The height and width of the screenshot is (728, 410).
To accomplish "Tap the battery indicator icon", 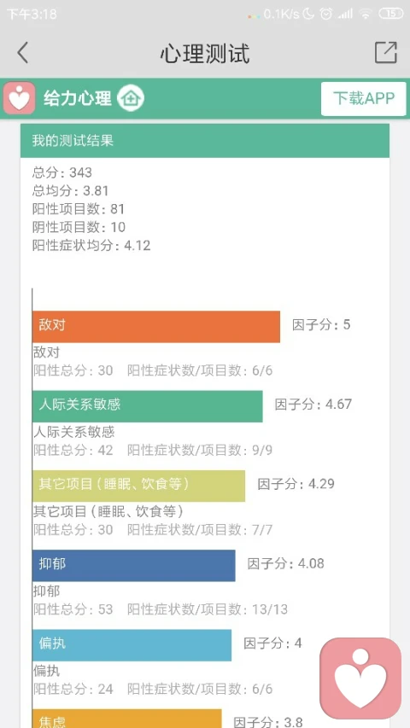I will (391, 14).
